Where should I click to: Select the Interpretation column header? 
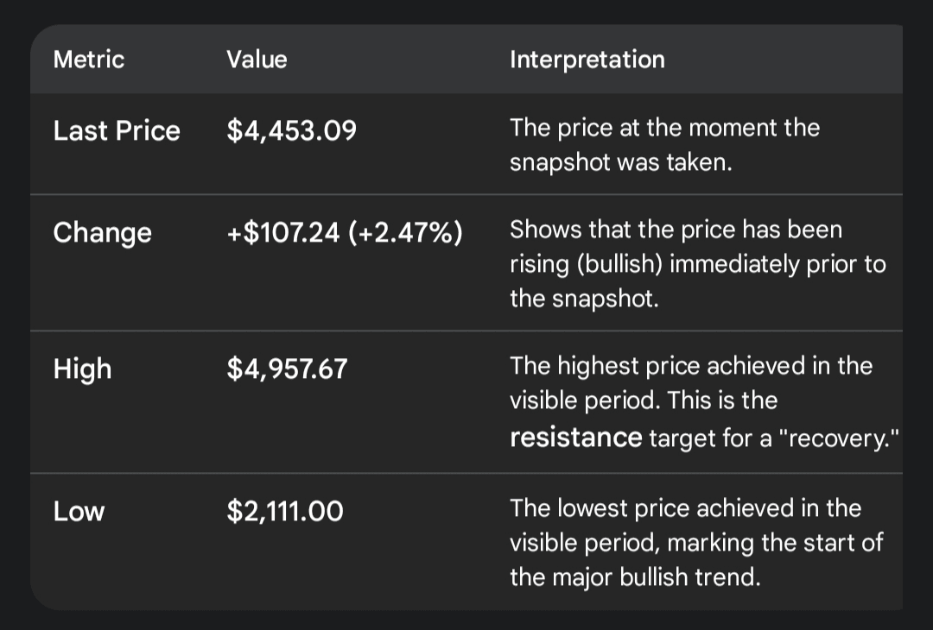(x=587, y=60)
